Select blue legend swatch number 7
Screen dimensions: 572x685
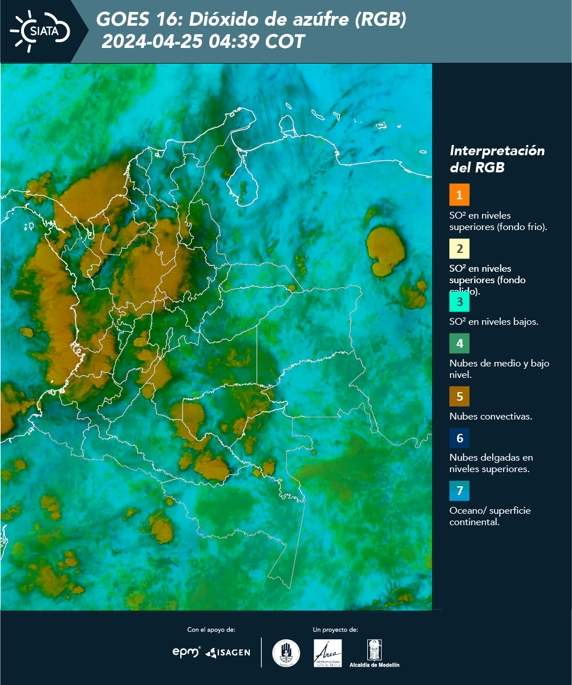pos(459,491)
